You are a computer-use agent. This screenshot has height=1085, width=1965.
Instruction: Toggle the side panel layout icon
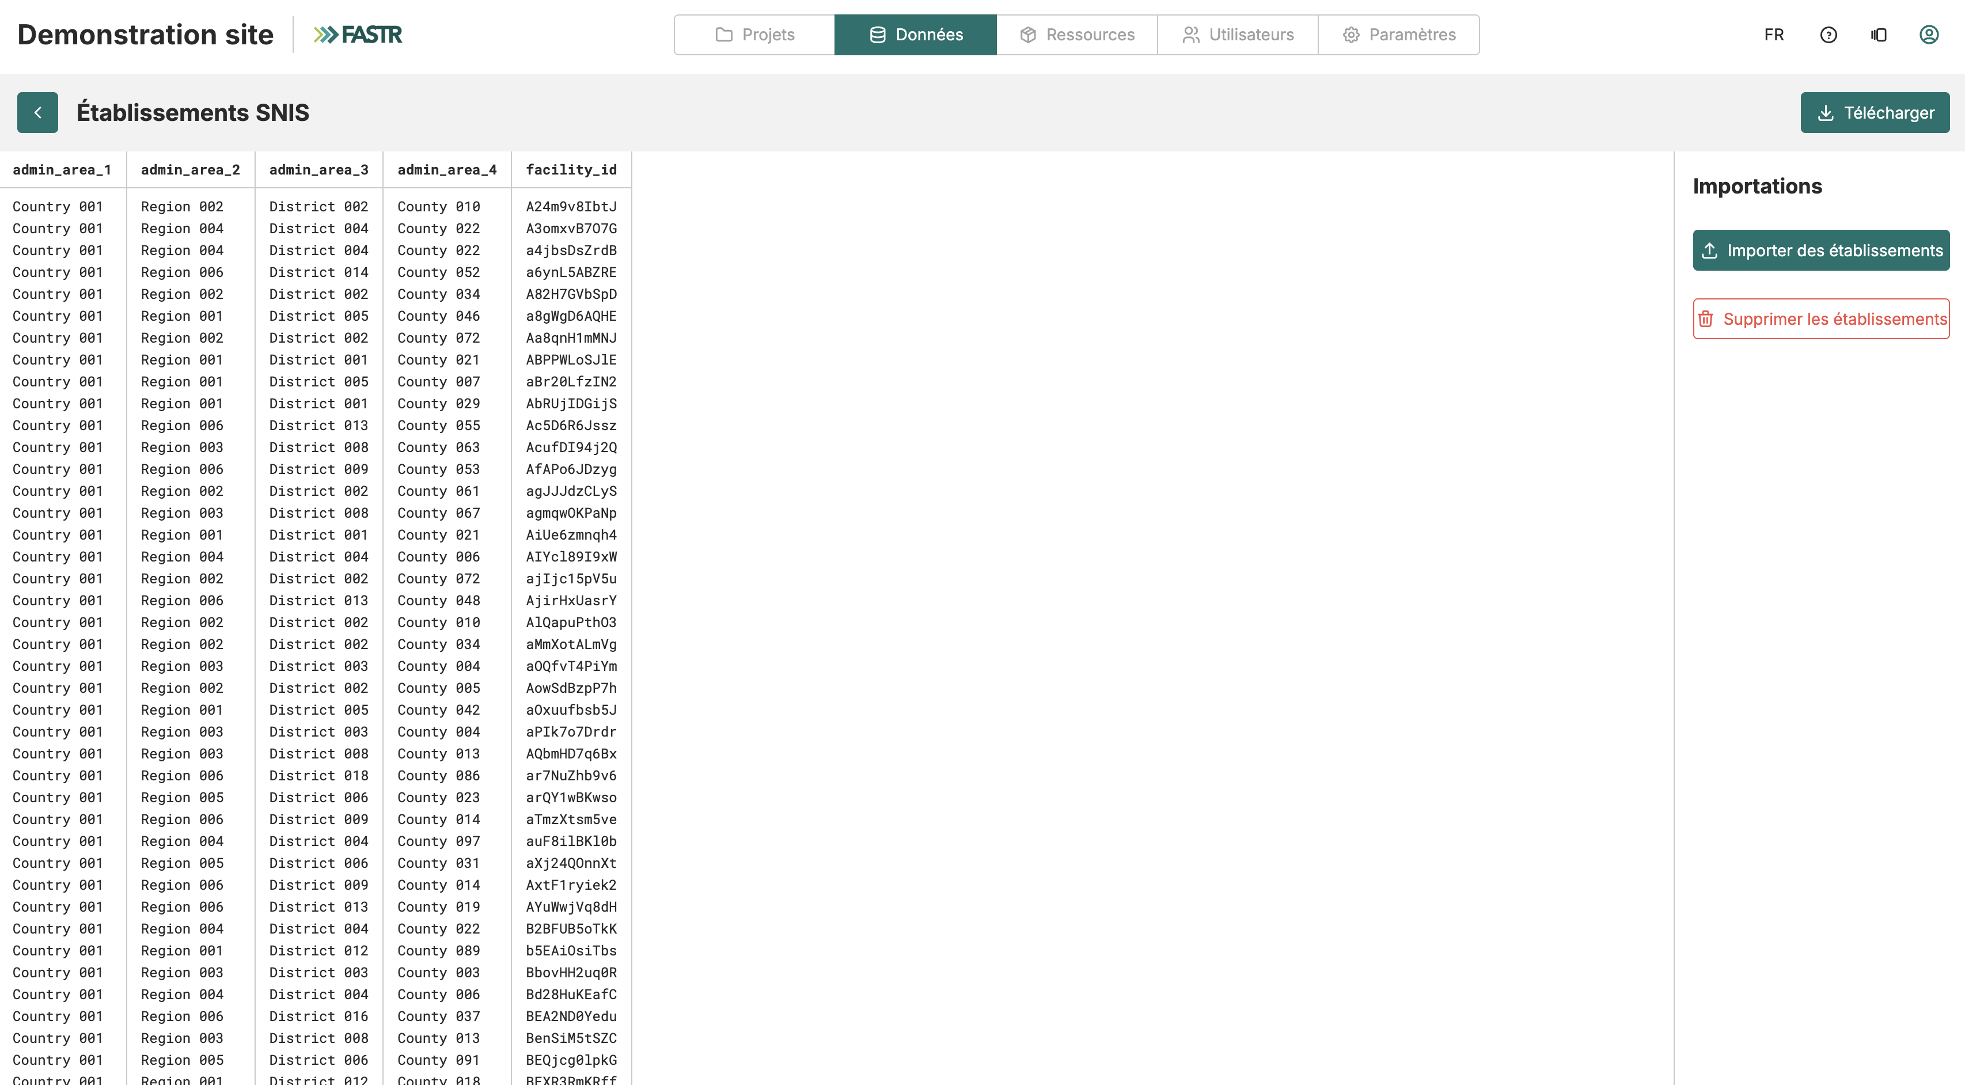(x=1879, y=35)
